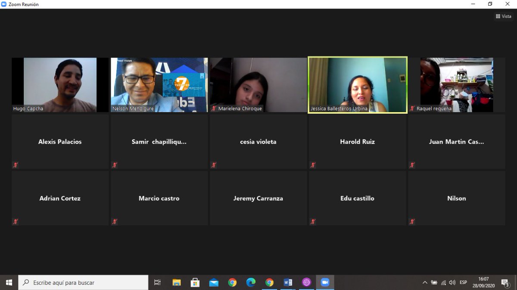Select Nelson Mendigure's video tile
Viewport: 517px width, 290px height.
click(159, 85)
